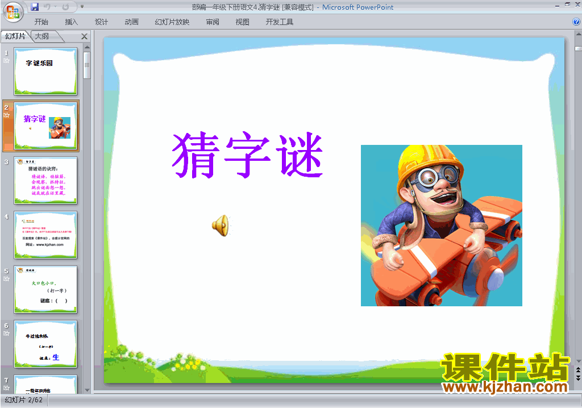Open the 开始 ribbon tab
Image resolution: width=582 pixels, height=408 pixels.
(x=41, y=22)
